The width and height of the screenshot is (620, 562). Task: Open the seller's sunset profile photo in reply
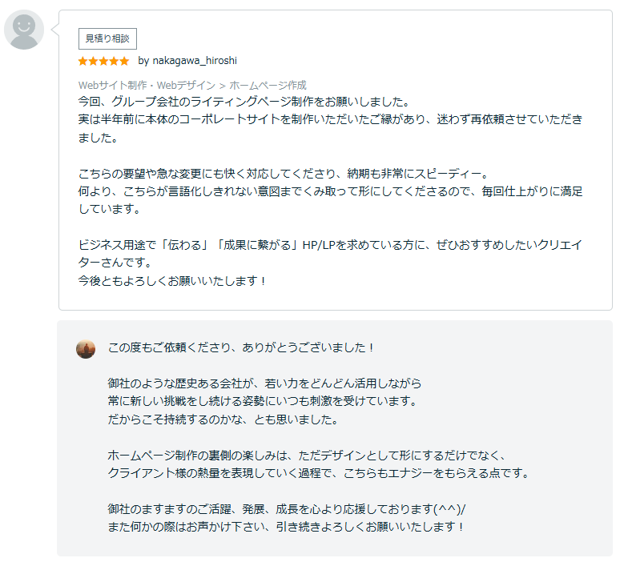[86, 349]
